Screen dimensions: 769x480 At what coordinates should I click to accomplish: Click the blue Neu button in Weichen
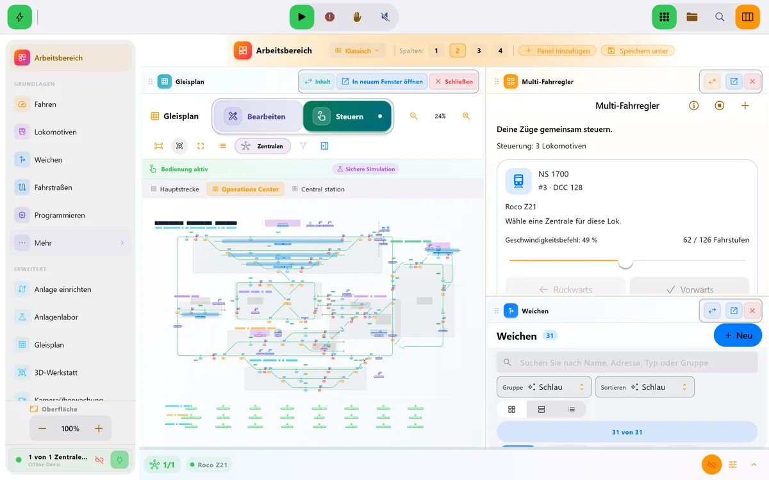[738, 335]
